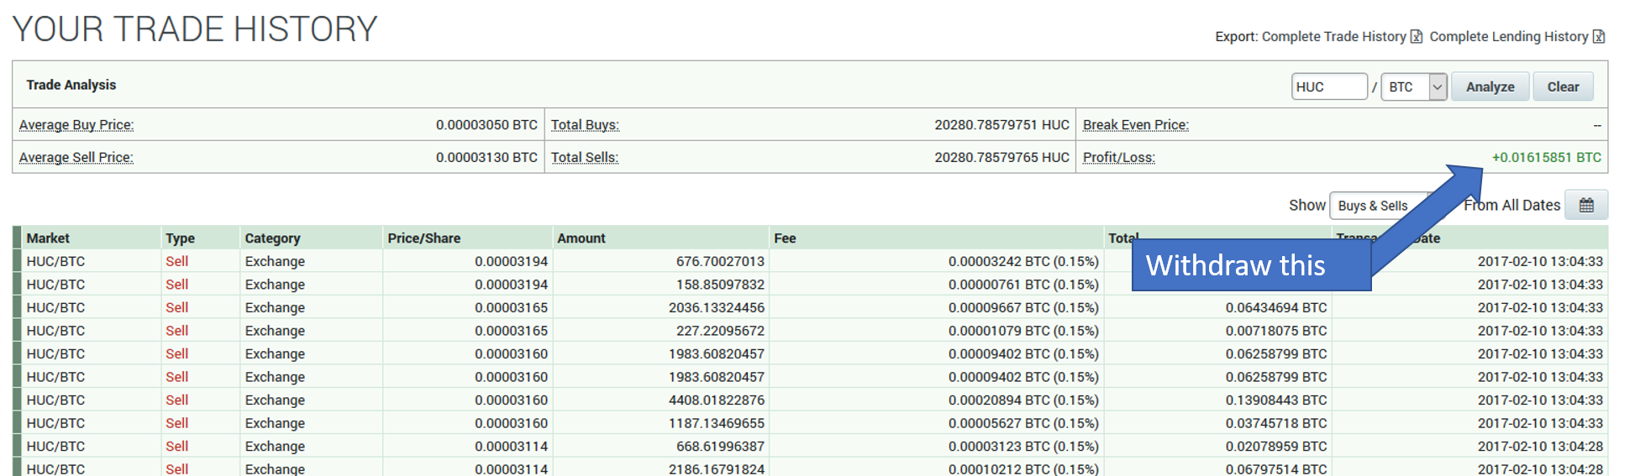Select average sell price 0.00003130 BTC
The width and height of the screenshot is (1635, 476).
(486, 157)
